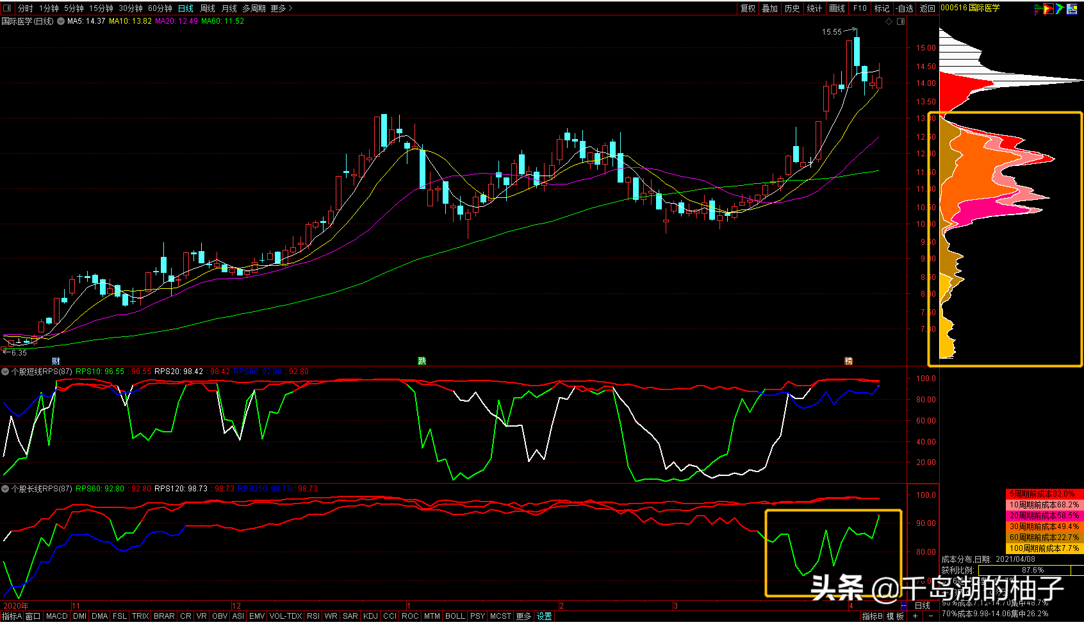Select the MACD indicator tab
The width and height of the screenshot is (1084, 622).
tap(56, 616)
